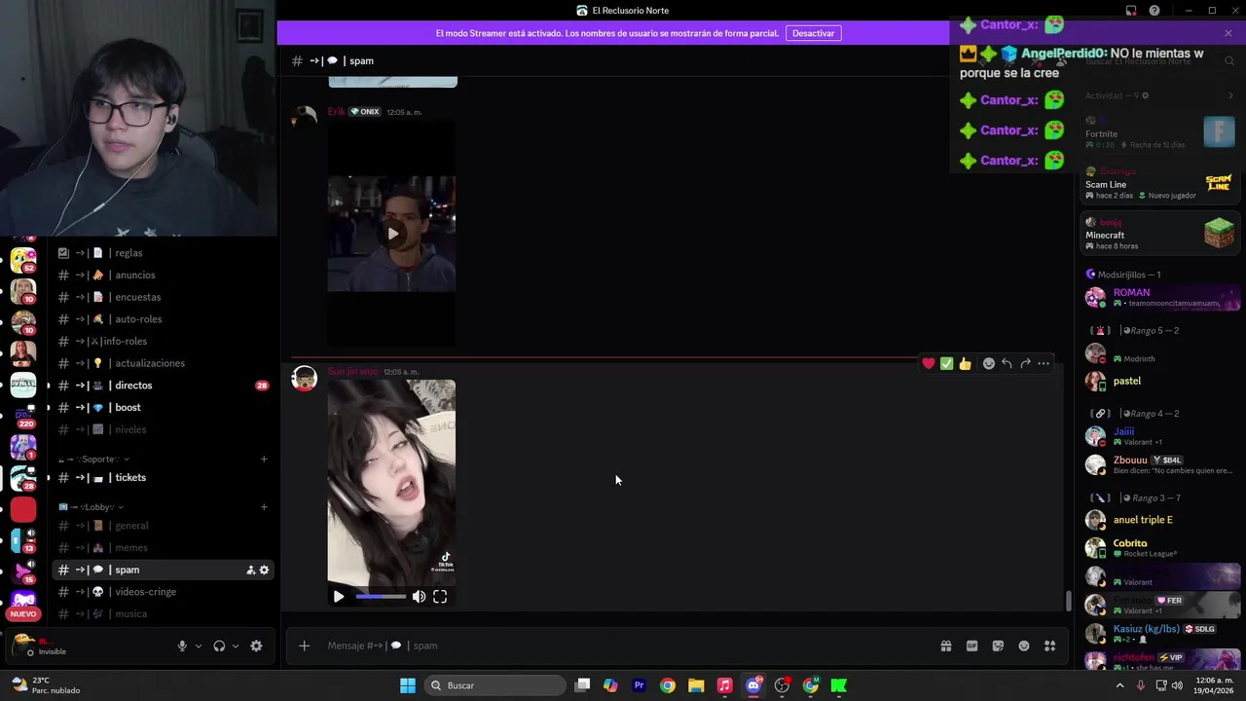Open Google Chrome from taskbar

(667, 685)
